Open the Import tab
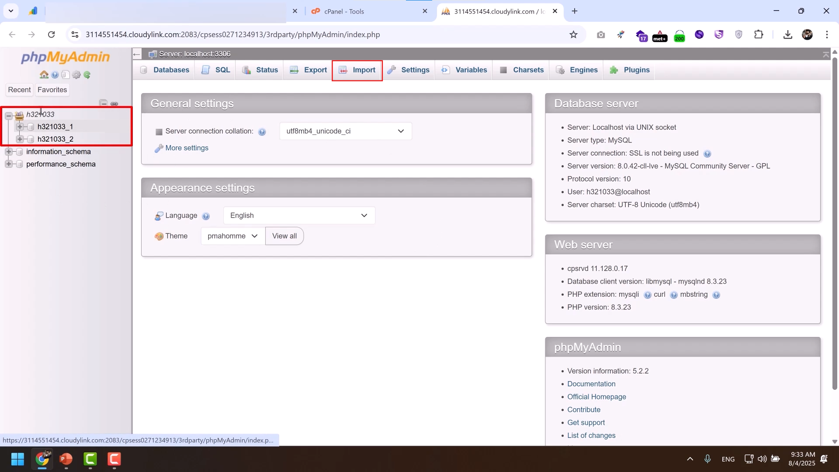 tap(357, 70)
